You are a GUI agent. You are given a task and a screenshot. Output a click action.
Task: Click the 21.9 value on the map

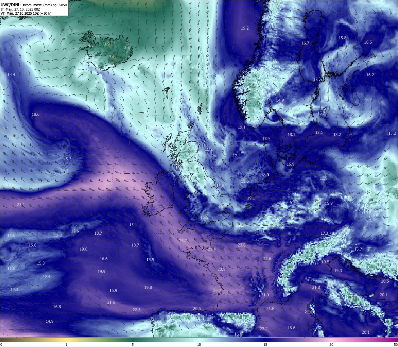(x=265, y=295)
